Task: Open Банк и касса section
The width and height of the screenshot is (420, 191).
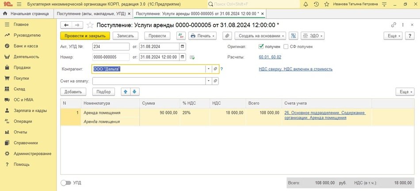Action: (x=26, y=46)
